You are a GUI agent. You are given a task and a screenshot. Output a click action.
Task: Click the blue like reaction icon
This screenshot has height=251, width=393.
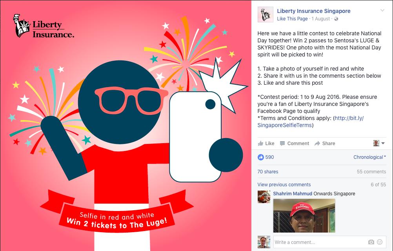pyautogui.click(x=261, y=157)
